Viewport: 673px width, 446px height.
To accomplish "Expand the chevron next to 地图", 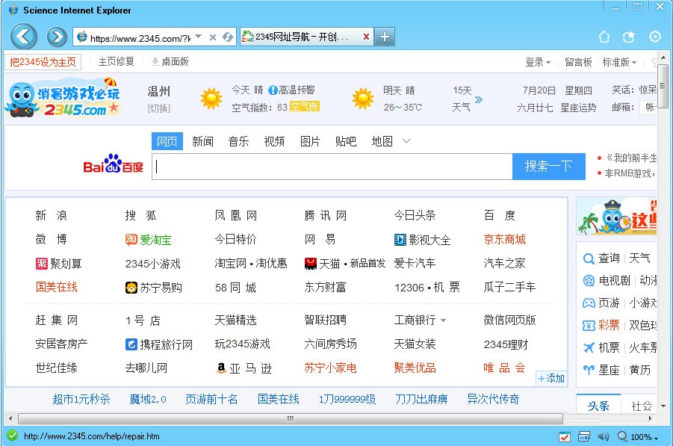I will 406,140.
